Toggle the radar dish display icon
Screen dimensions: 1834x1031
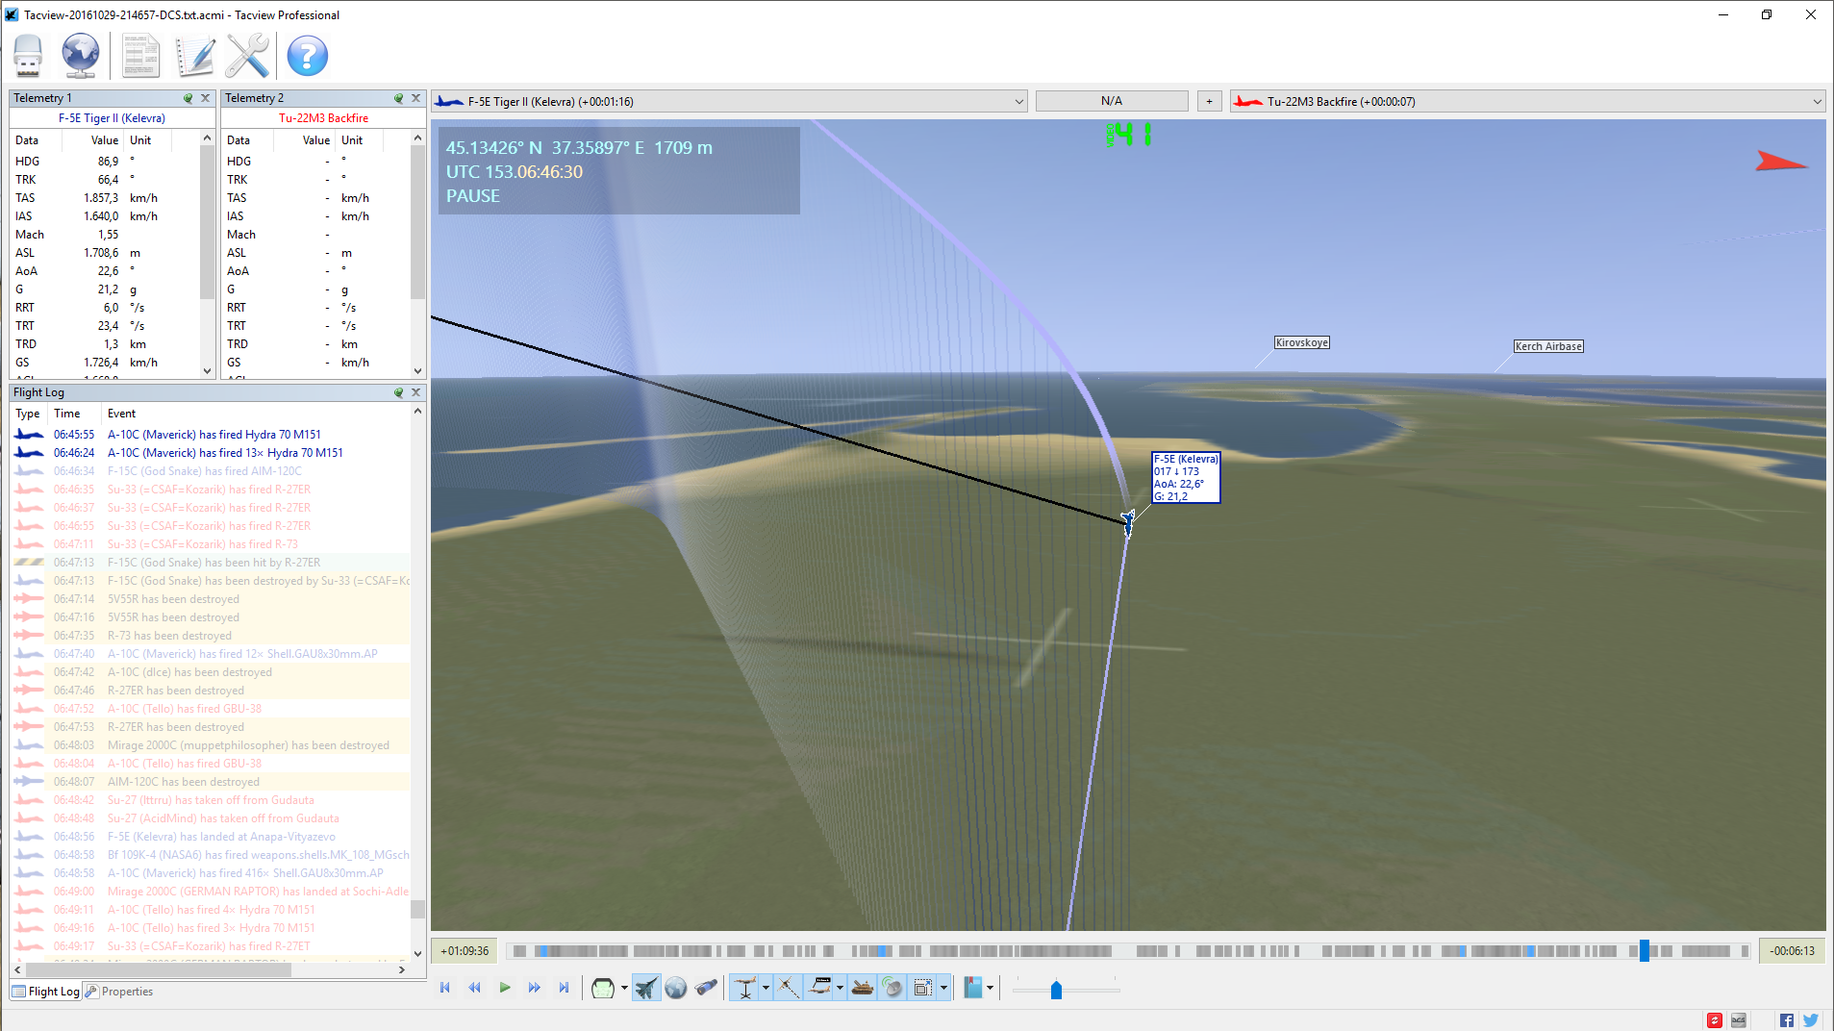click(893, 988)
